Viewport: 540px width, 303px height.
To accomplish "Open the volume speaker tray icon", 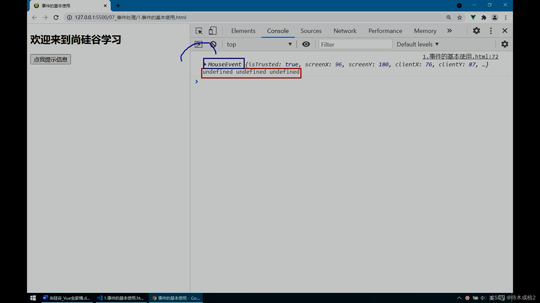I will 483,298.
